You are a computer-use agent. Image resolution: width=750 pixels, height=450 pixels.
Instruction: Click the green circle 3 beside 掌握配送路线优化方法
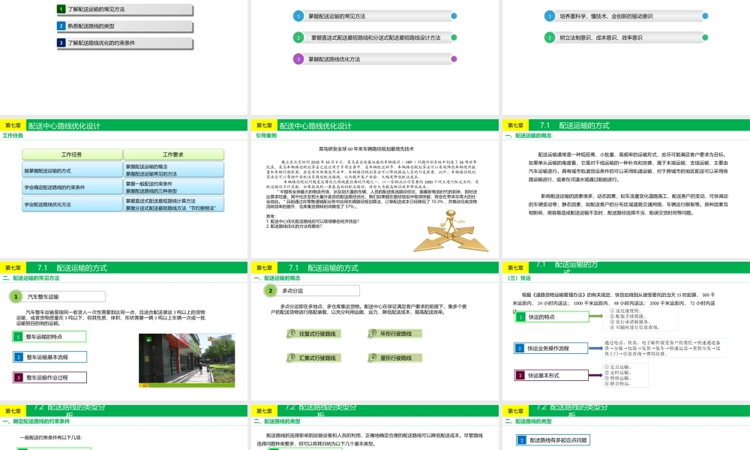point(298,59)
